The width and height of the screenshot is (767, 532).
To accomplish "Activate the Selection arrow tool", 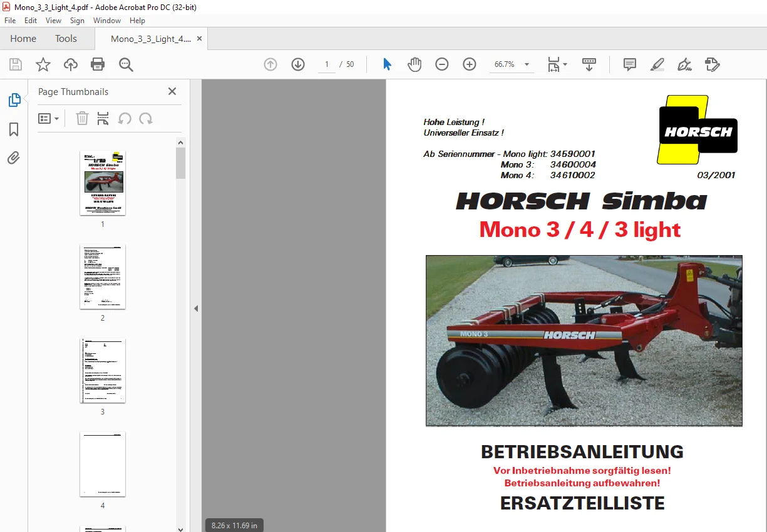I will 387,64.
